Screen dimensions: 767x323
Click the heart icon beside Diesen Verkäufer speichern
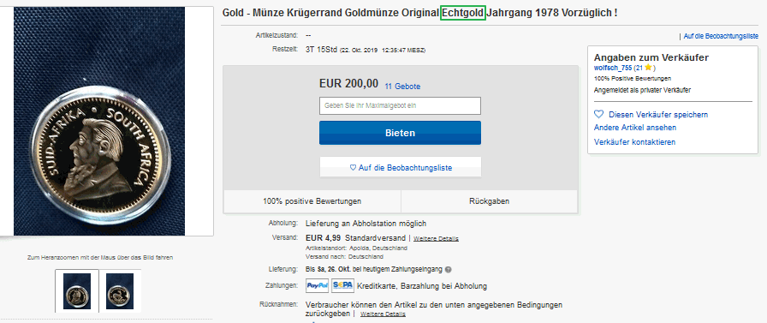coord(598,114)
